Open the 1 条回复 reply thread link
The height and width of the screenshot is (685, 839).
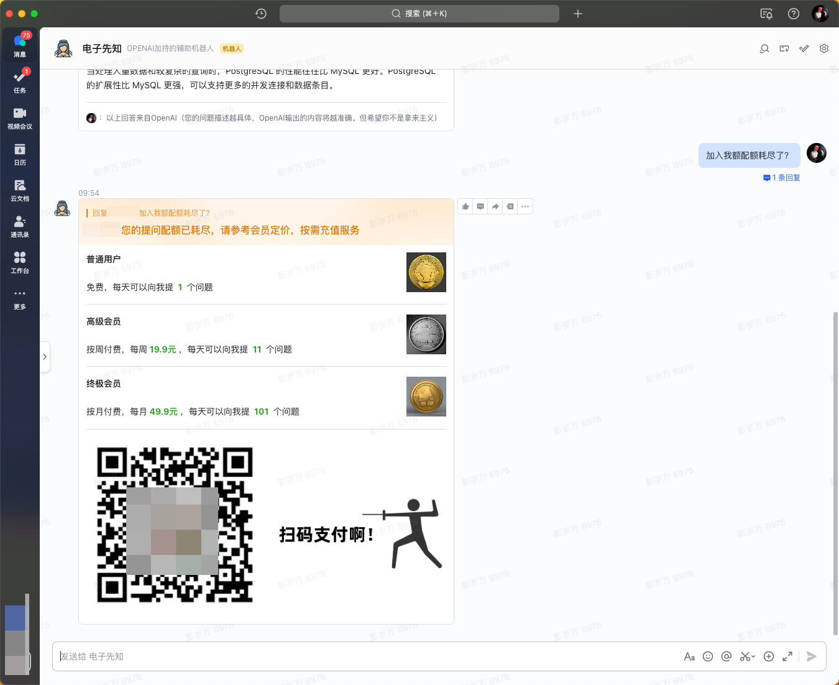(x=782, y=178)
